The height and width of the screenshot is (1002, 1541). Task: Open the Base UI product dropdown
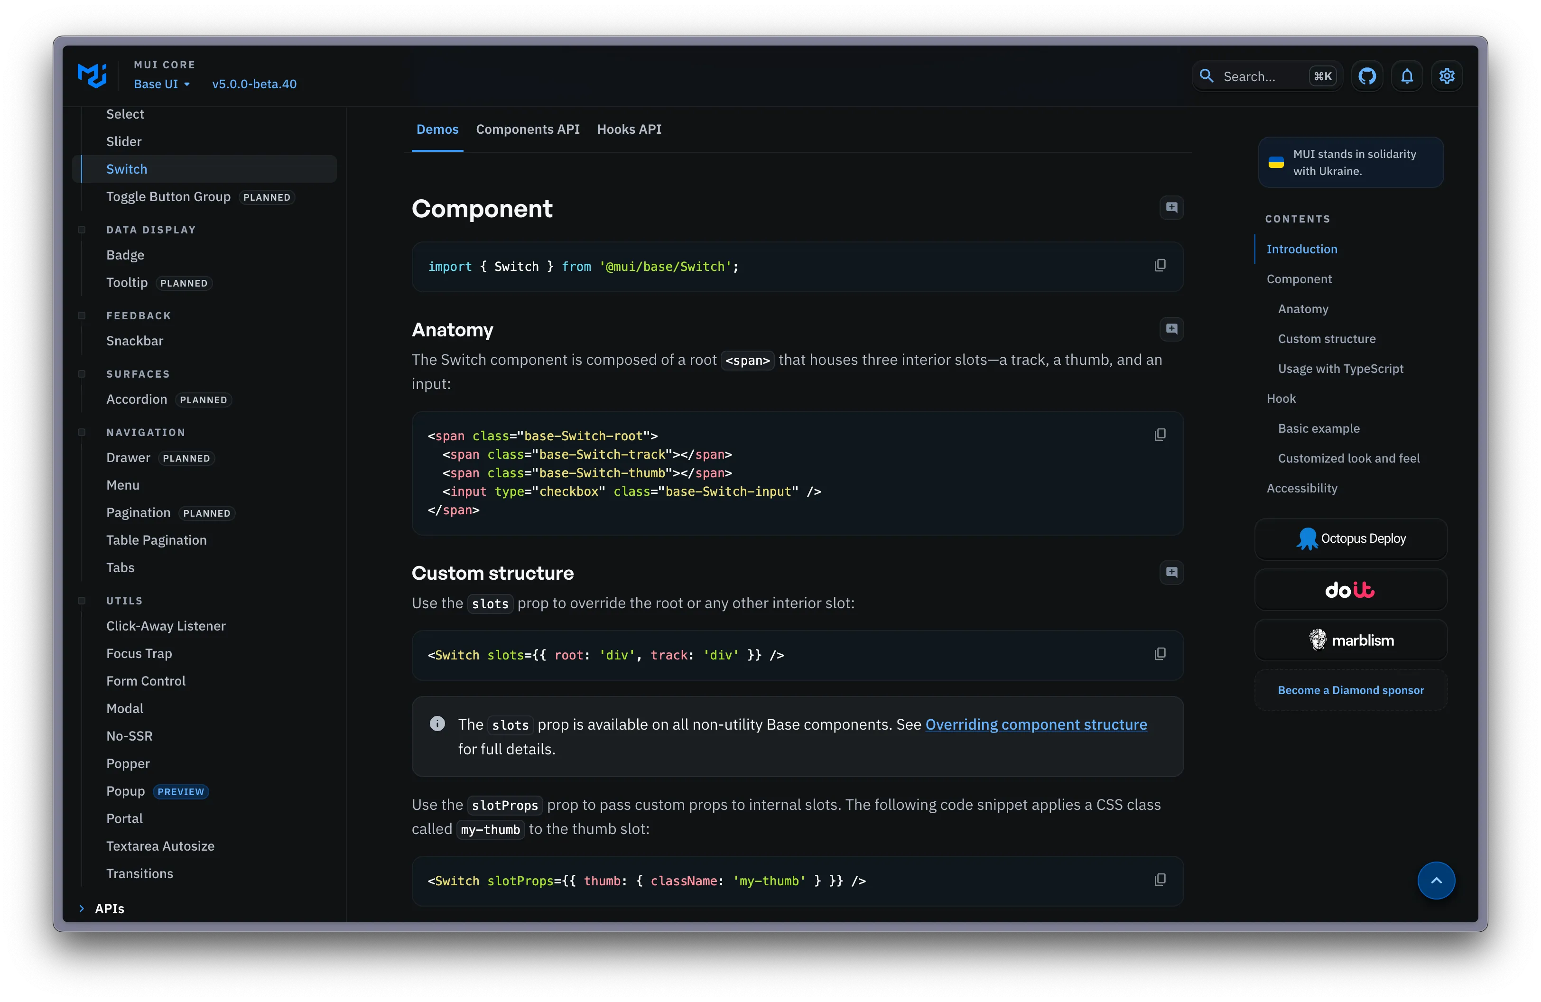(162, 84)
